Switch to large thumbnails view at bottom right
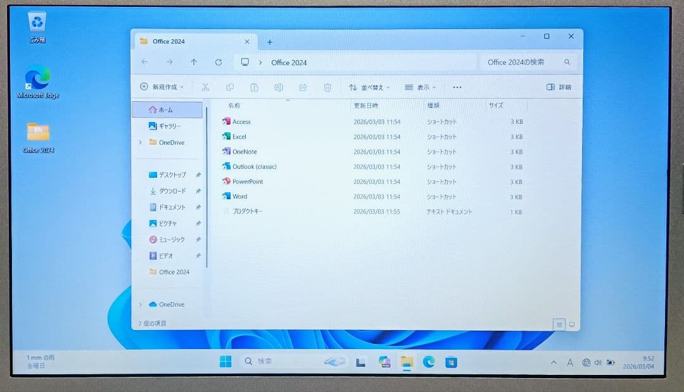The image size is (684, 392). pos(571,323)
